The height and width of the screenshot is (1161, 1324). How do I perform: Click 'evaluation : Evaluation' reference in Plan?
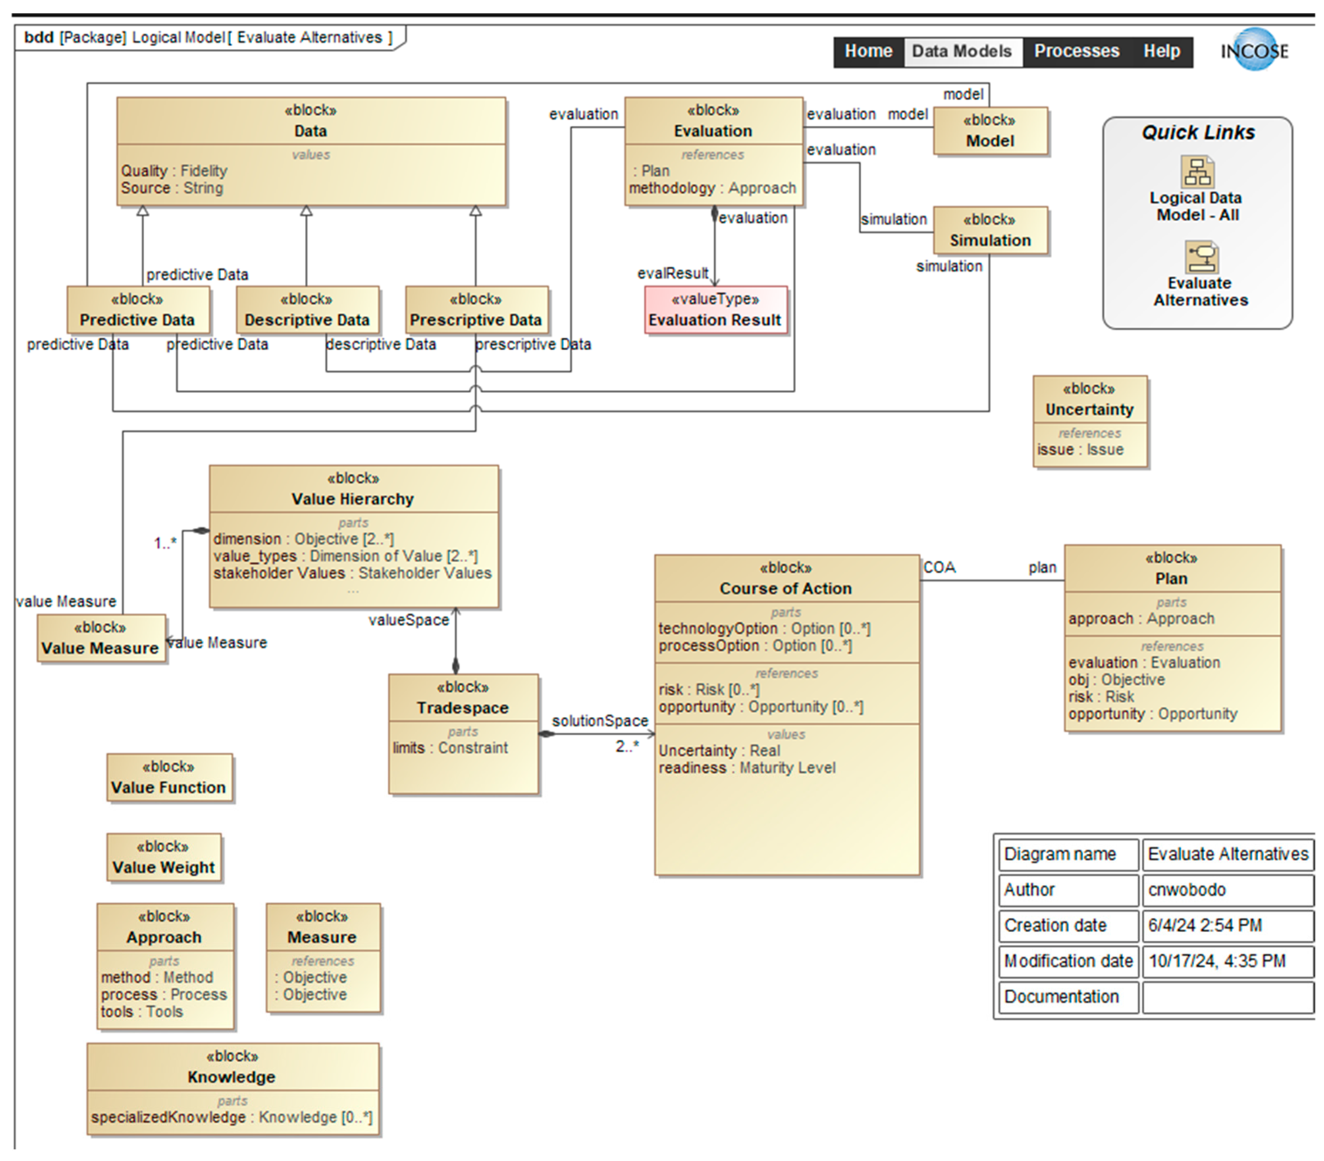click(x=1144, y=662)
